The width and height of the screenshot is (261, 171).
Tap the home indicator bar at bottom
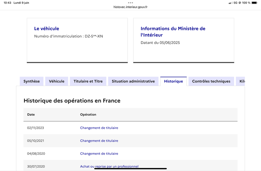tap(130, 168)
